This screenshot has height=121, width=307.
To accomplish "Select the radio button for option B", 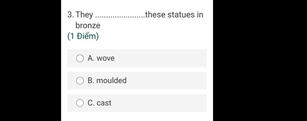I will pos(80,81).
